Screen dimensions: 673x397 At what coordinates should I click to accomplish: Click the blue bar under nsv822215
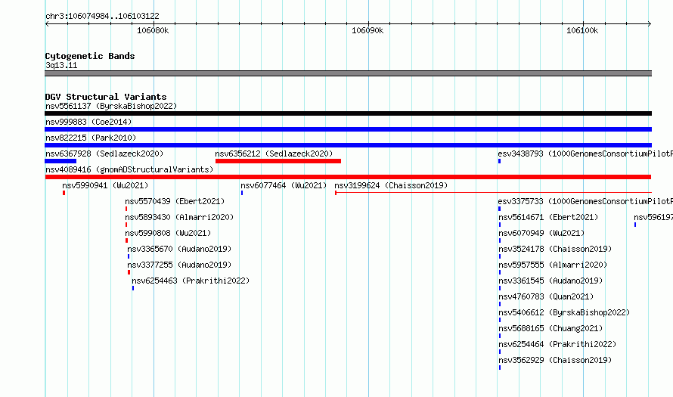pyautogui.click(x=348, y=145)
